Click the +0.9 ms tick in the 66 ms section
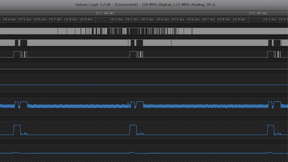Screen dimensions: 288x162 point(239,19)
